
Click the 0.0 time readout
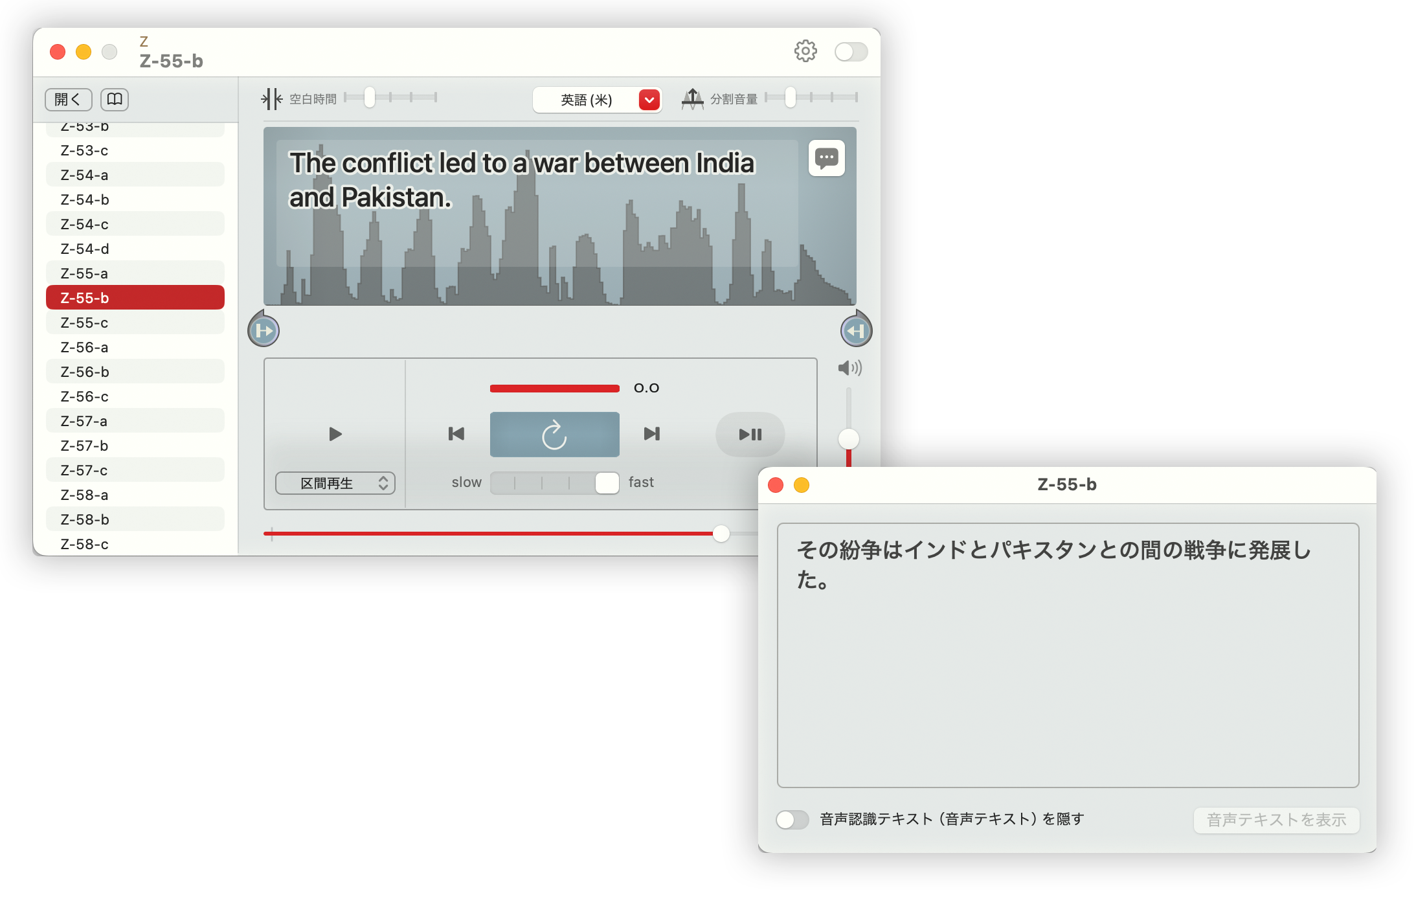(x=646, y=388)
